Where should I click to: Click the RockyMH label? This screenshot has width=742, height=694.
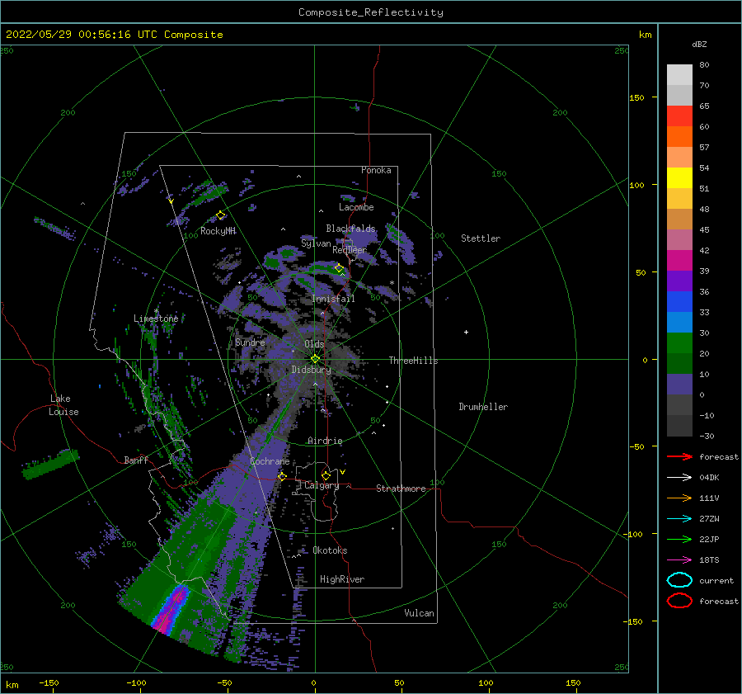click(x=218, y=231)
